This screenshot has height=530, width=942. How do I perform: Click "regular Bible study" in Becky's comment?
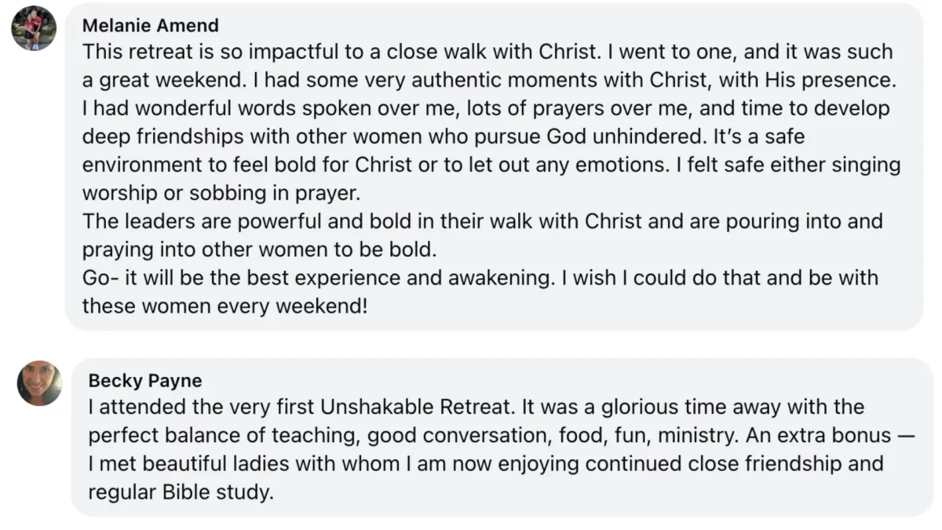coord(181,492)
